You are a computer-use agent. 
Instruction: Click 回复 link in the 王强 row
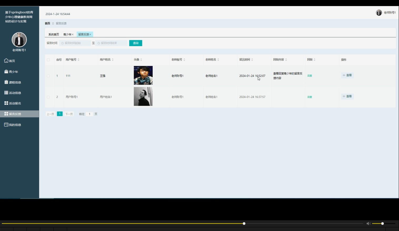point(310,76)
